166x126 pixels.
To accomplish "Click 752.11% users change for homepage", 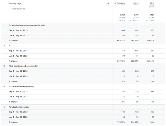I will click(135, 61).
